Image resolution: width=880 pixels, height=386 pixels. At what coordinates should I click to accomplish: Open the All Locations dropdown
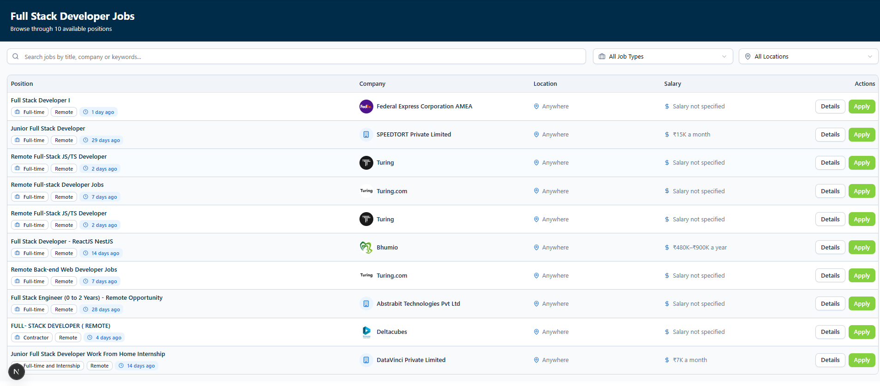pyautogui.click(x=808, y=56)
